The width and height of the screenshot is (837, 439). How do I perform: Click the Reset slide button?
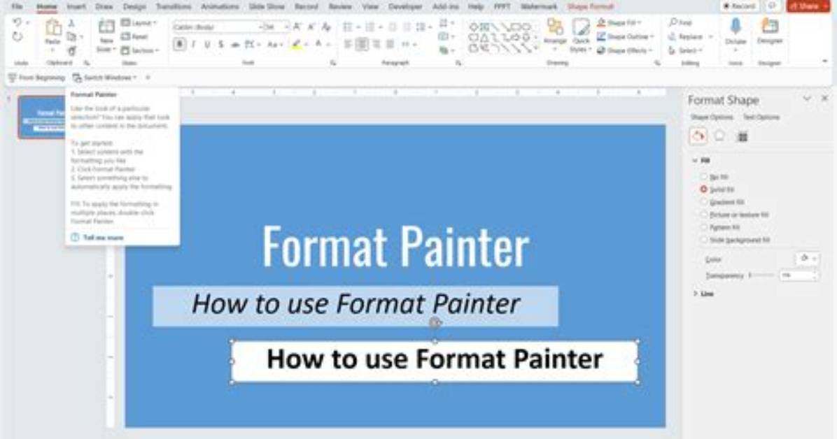pyautogui.click(x=134, y=37)
